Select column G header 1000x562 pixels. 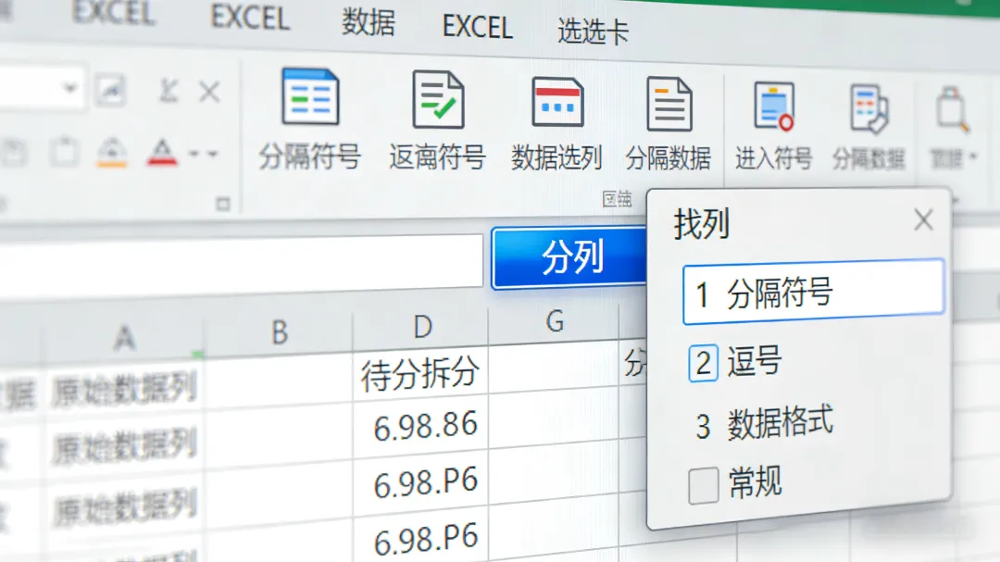(x=555, y=322)
